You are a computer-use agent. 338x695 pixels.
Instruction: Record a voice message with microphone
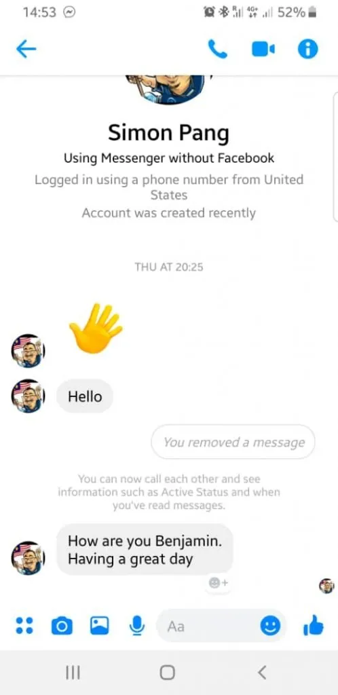click(137, 625)
